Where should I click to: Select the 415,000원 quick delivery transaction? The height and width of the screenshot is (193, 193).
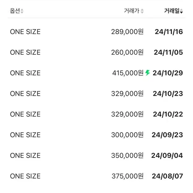pos(97,73)
